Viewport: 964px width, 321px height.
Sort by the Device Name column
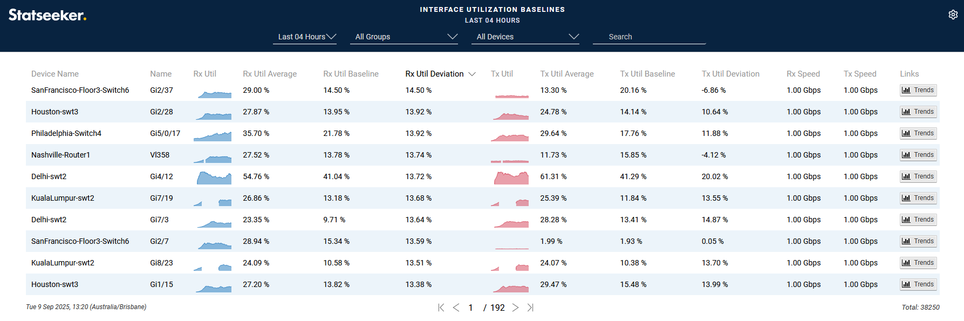pyautogui.click(x=55, y=74)
